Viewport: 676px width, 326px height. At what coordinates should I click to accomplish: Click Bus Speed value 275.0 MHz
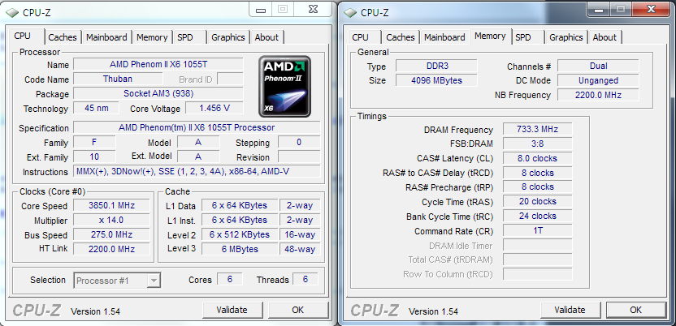coord(111,234)
